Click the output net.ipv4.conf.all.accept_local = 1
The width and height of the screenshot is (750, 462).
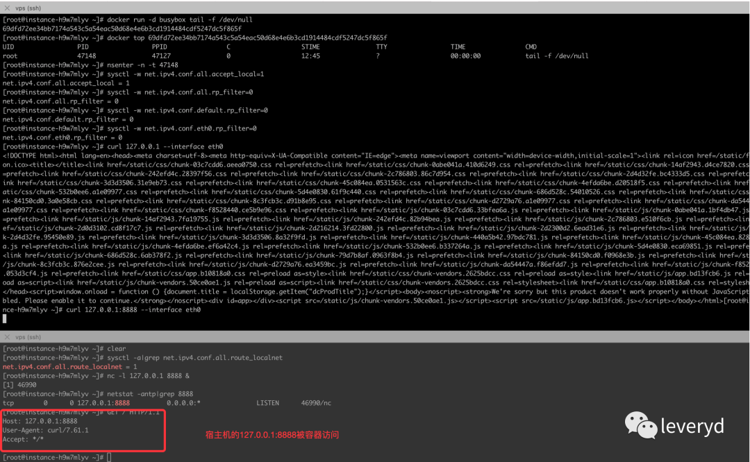66,83
